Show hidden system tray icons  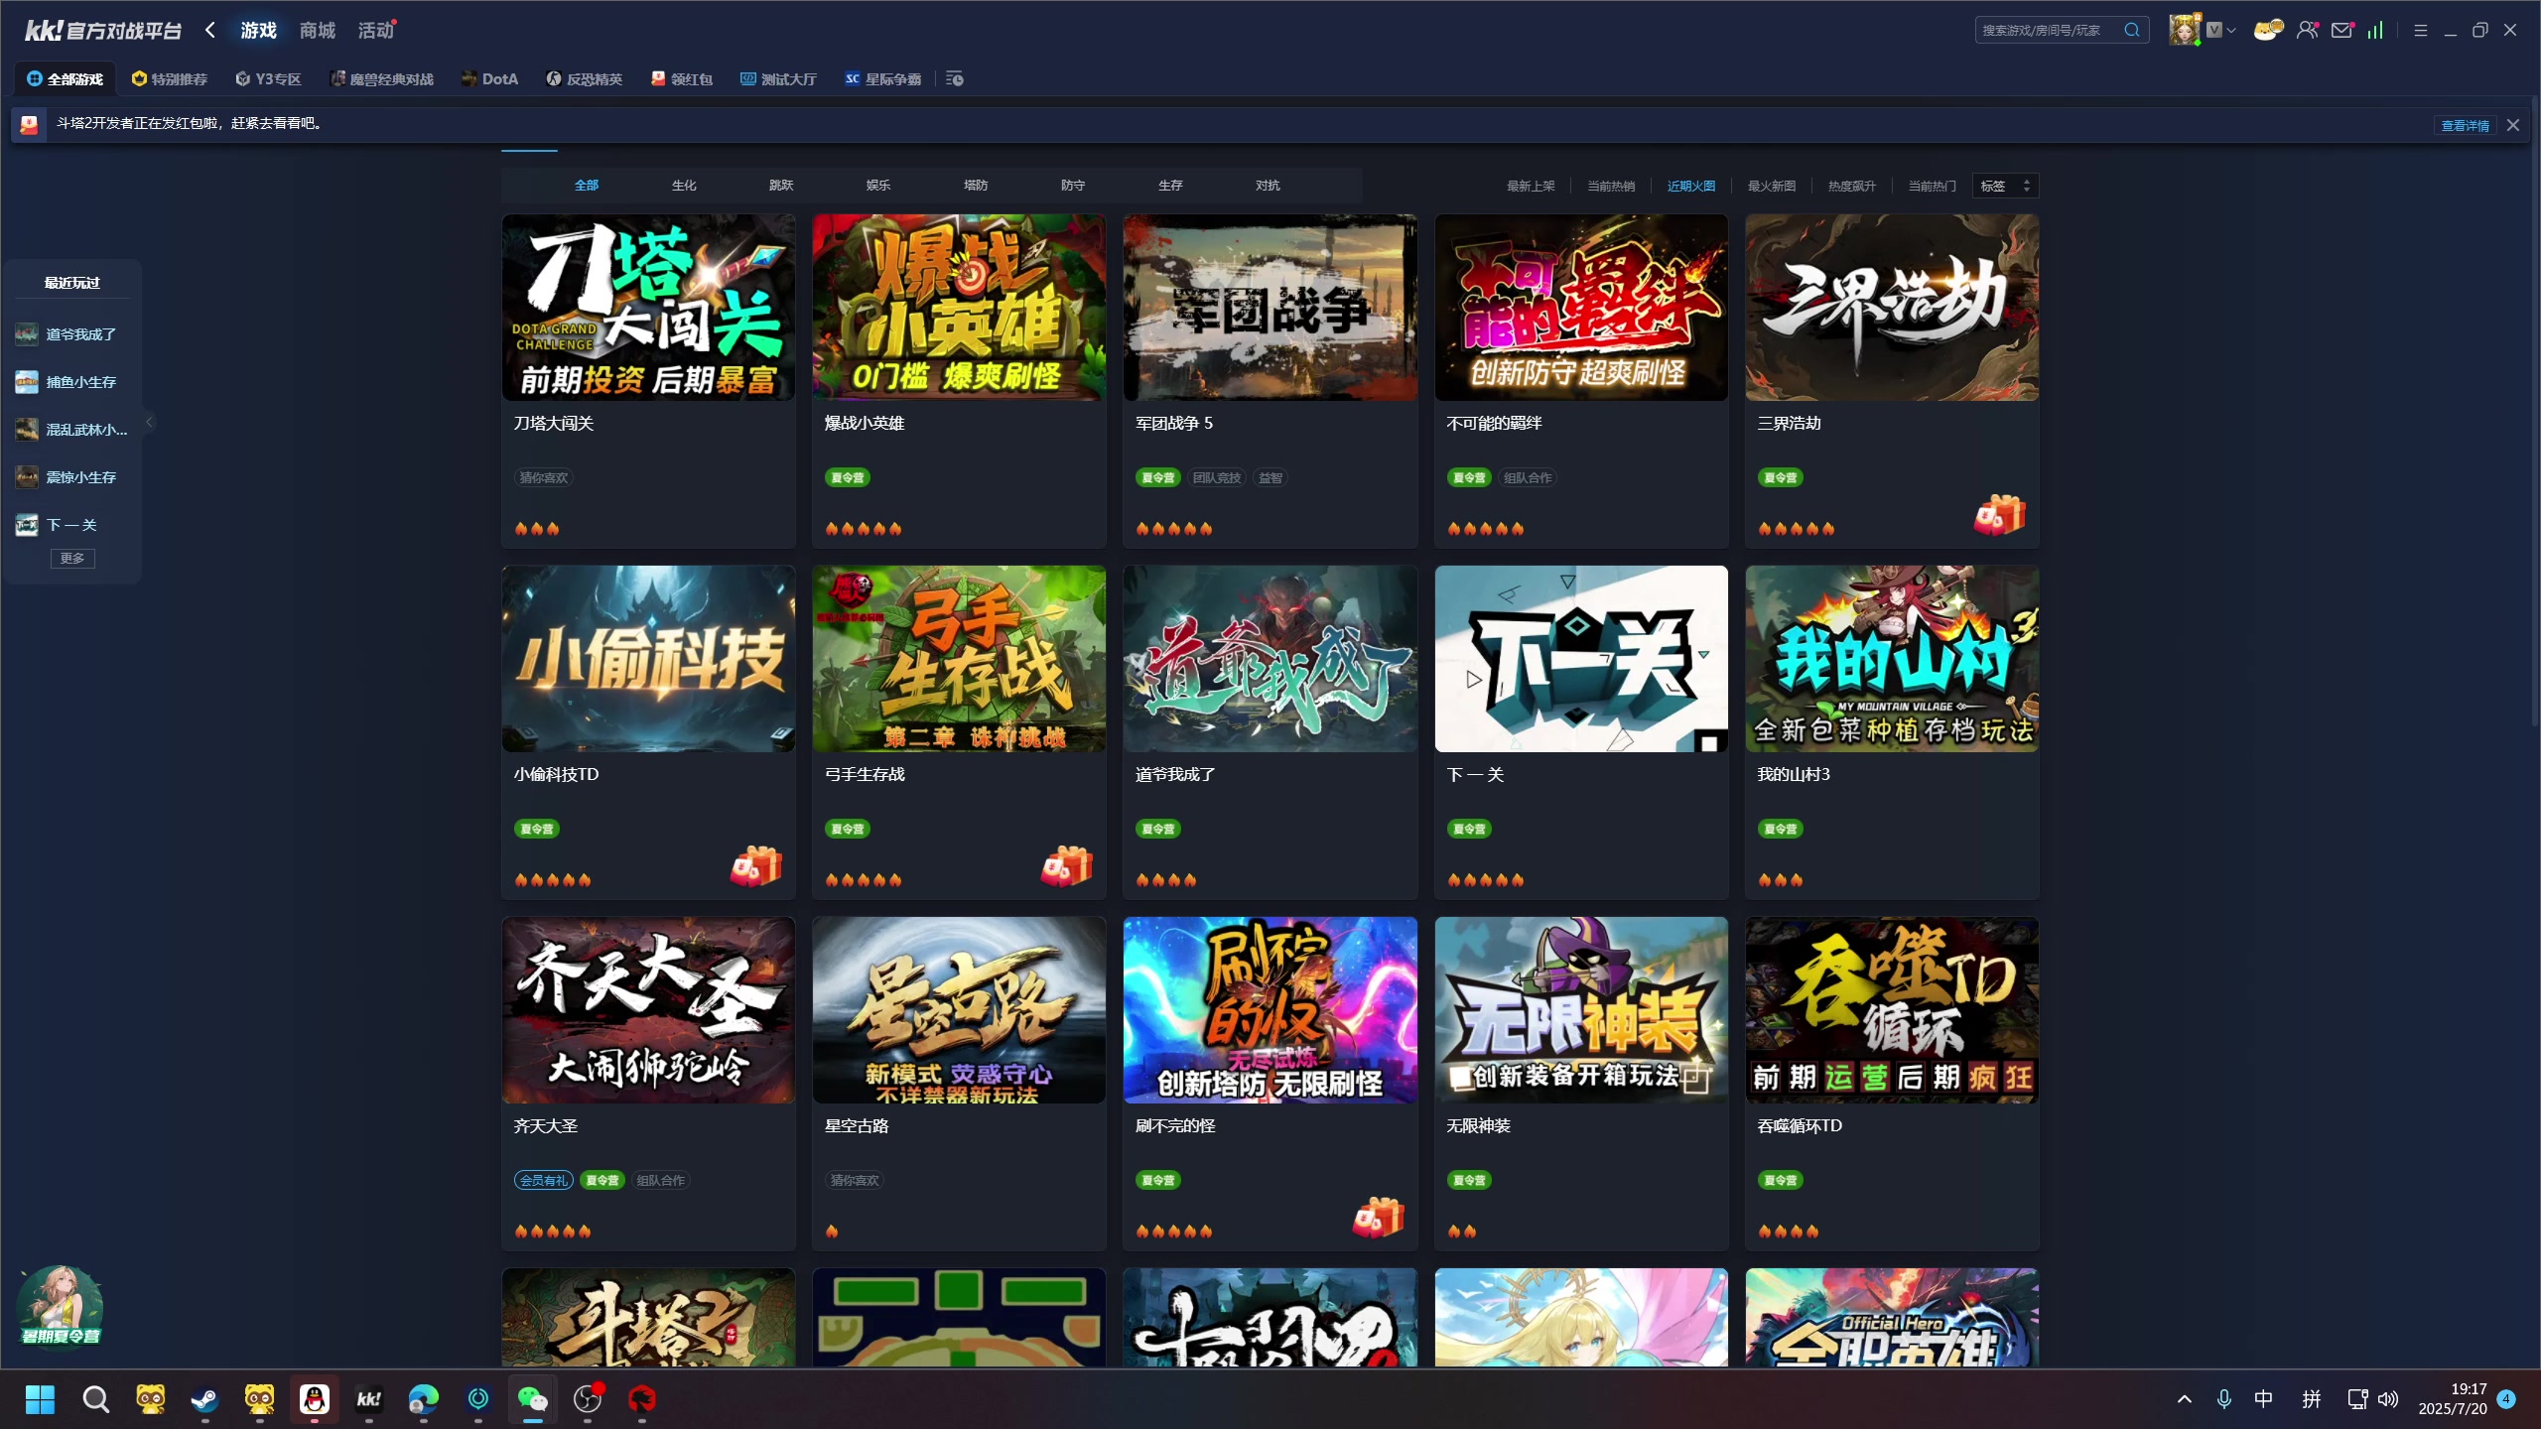pos(2185,1399)
